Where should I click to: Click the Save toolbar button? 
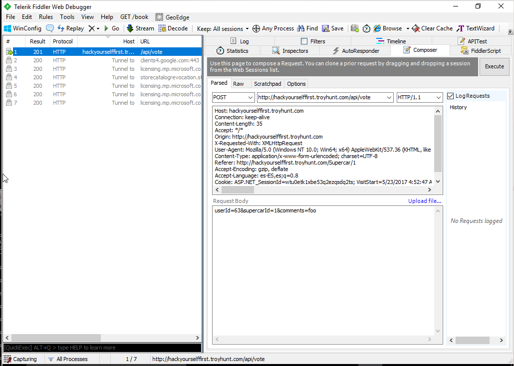(x=332, y=28)
